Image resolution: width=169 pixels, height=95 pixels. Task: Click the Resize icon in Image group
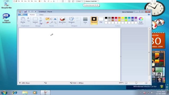click(x=41, y=21)
